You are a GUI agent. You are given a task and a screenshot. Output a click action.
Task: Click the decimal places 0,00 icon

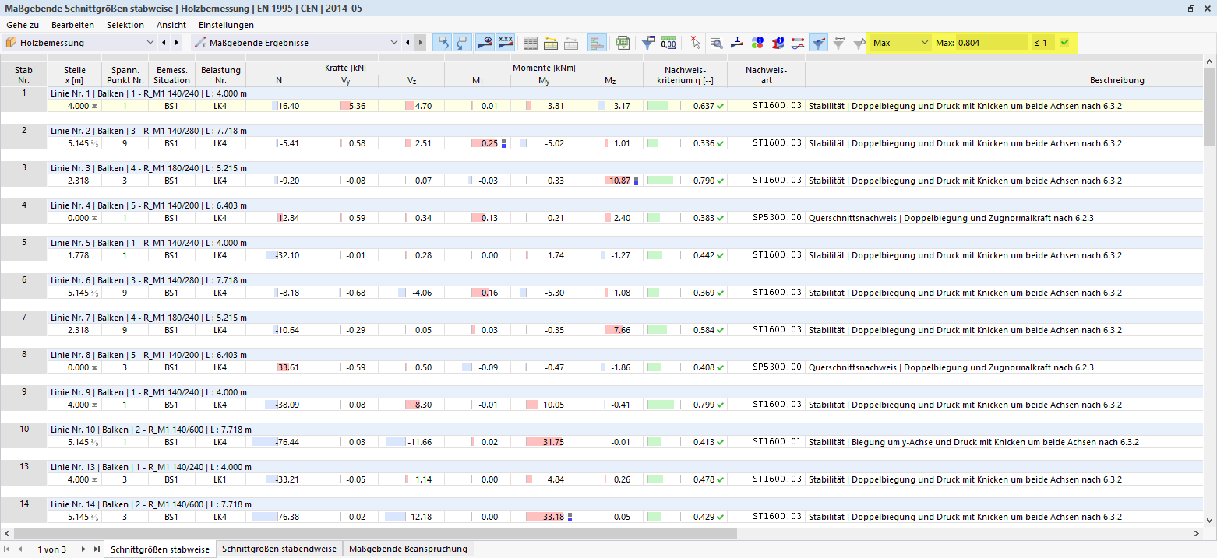tap(668, 43)
